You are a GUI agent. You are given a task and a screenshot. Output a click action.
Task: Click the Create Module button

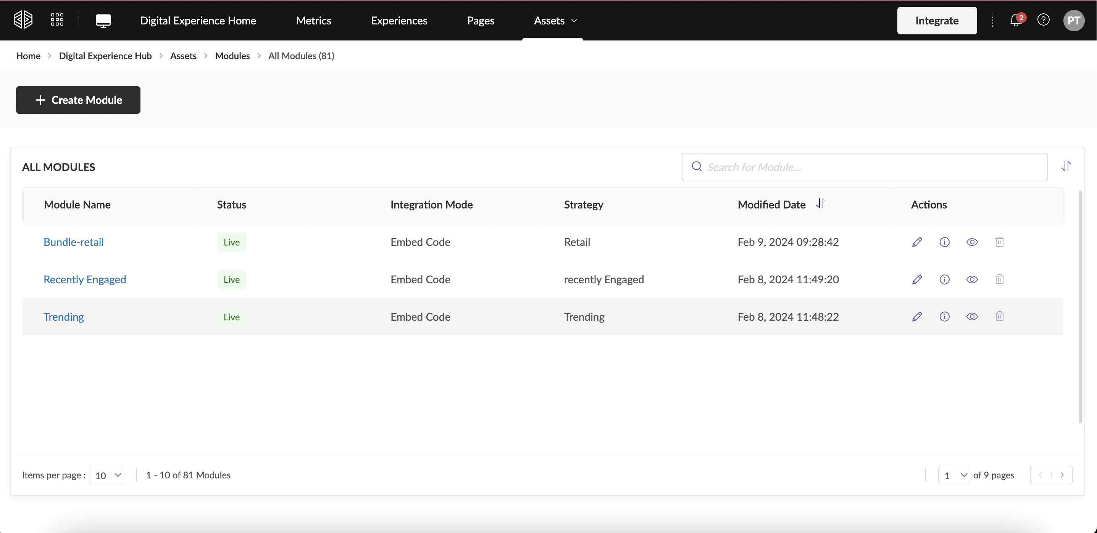tap(78, 100)
